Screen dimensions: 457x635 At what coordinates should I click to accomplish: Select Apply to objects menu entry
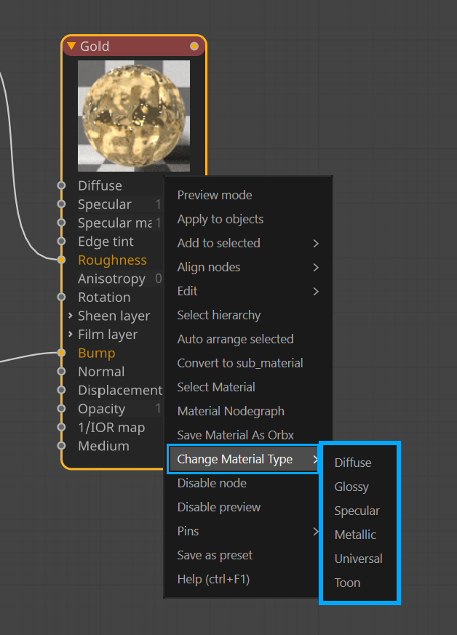220,219
